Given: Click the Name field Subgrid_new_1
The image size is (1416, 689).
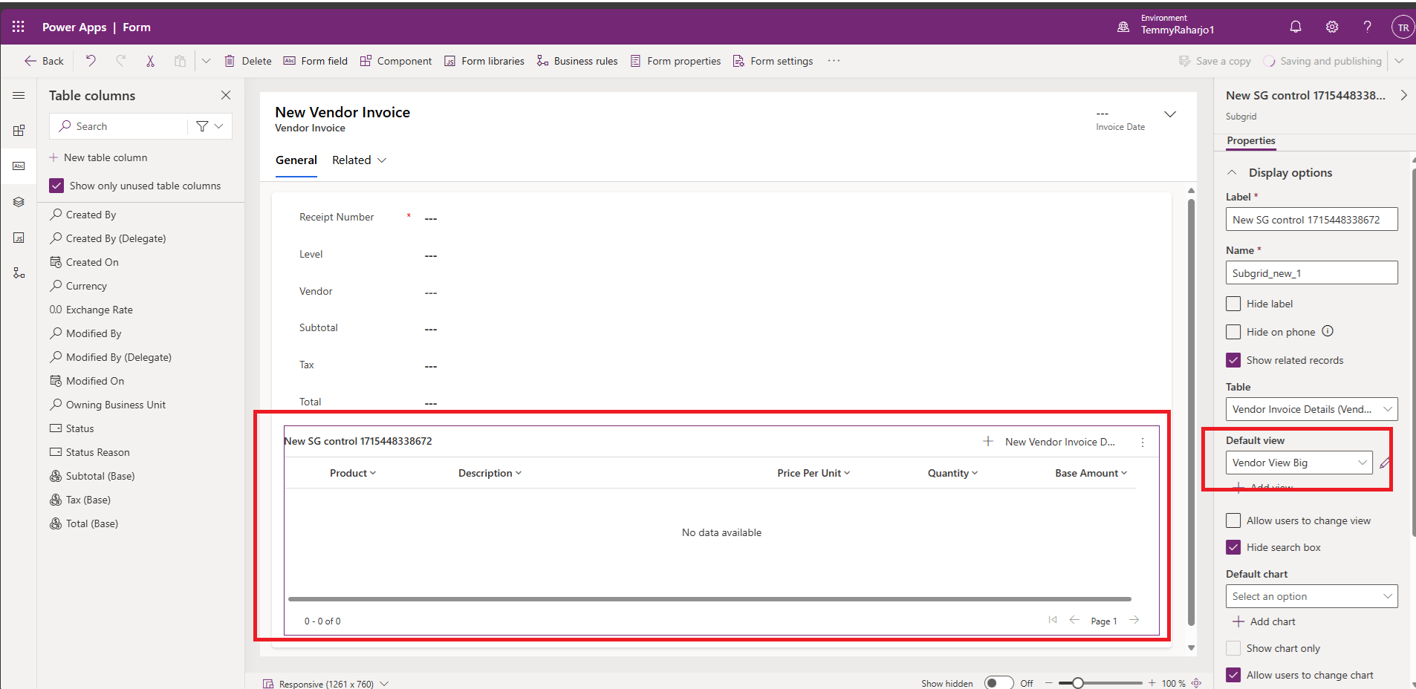Looking at the screenshot, I should click(1311, 272).
